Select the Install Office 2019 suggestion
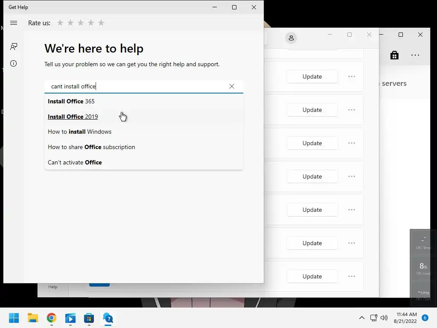The image size is (437, 328). coord(143,117)
